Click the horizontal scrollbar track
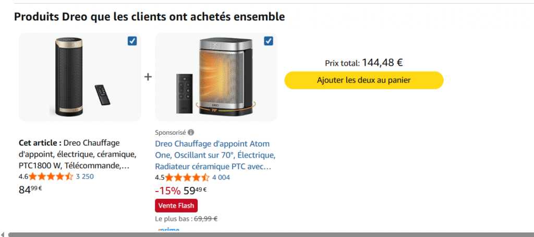 click(x=261, y=234)
